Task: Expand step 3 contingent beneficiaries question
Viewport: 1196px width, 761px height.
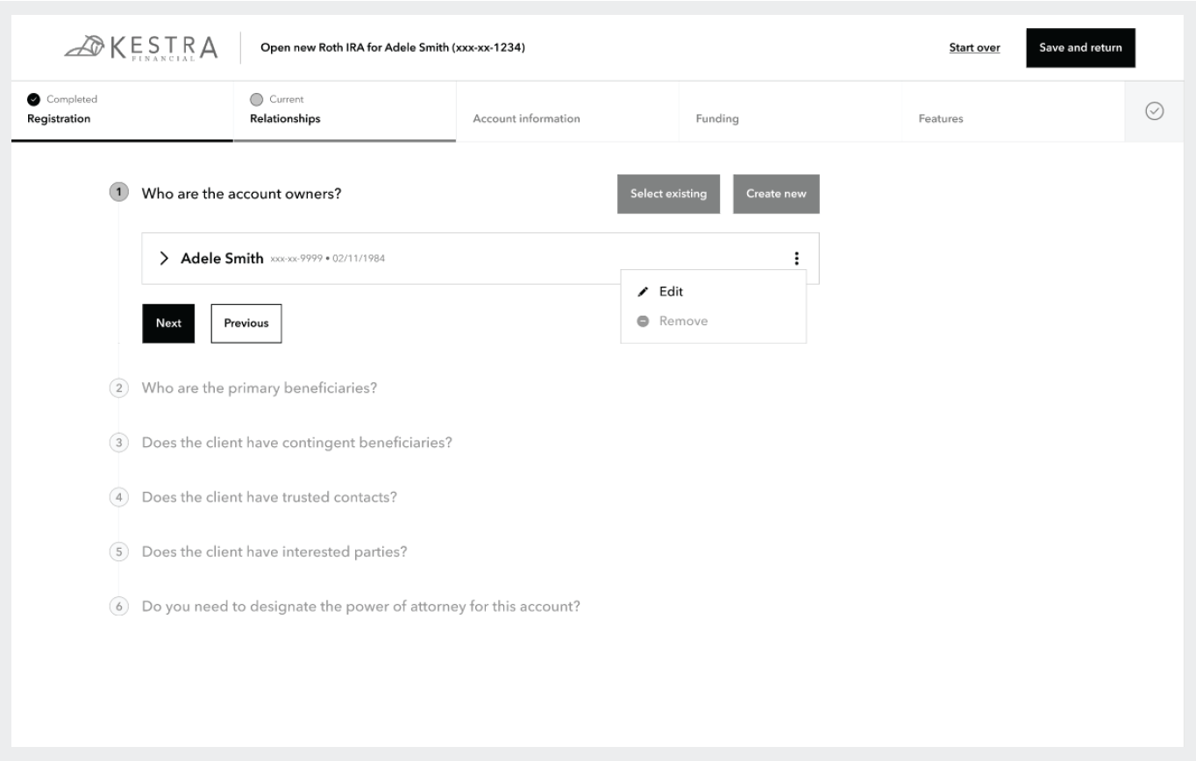Action: (x=296, y=443)
